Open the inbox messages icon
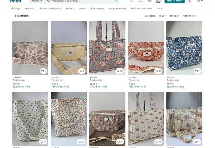This screenshot has width=215, height=148. 131,1
